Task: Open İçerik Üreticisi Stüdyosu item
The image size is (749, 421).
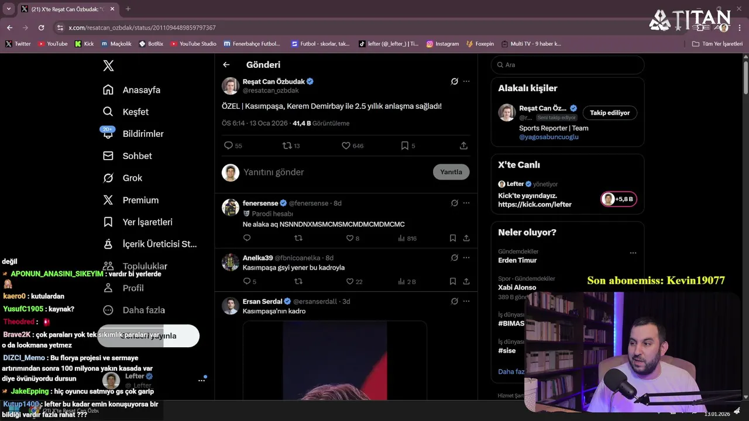Action: click(150, 244)
